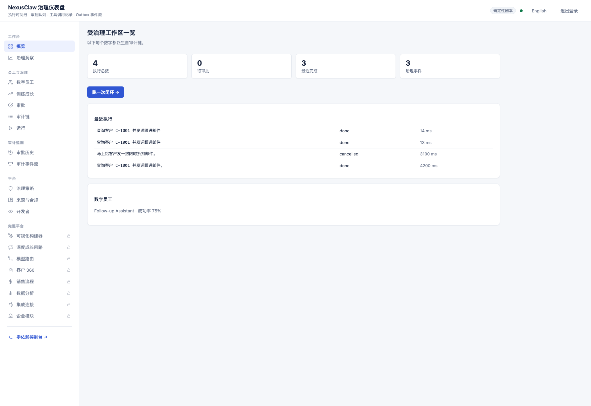The image size is (591, 406).
Task: Click lock icon beside 数据分析
Action: click(69, 293)
